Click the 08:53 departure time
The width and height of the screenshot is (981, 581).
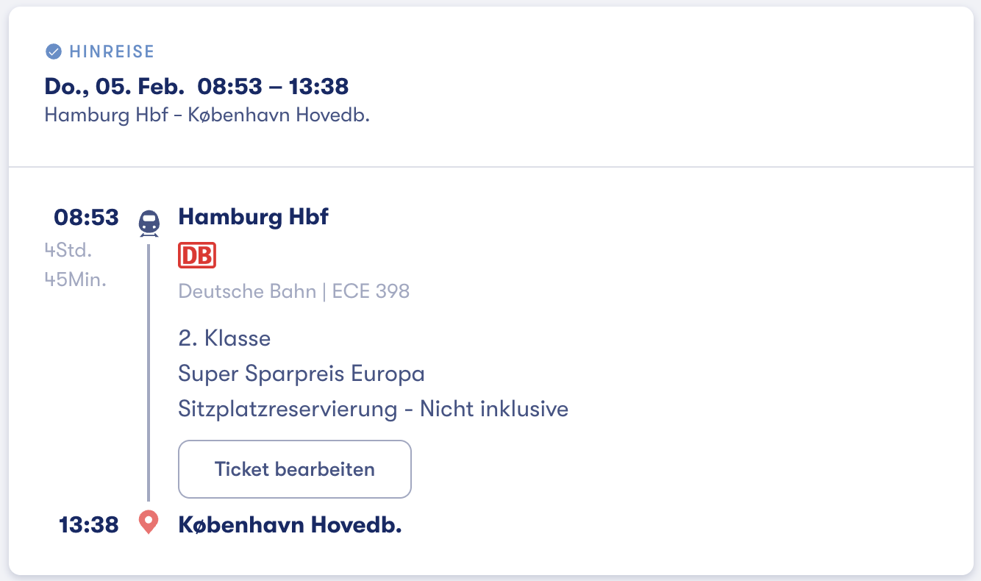point(86,218)
